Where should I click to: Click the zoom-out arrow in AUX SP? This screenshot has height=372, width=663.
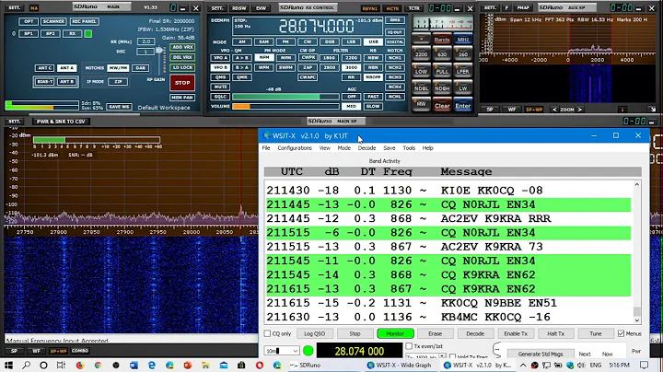coord(554,110)
